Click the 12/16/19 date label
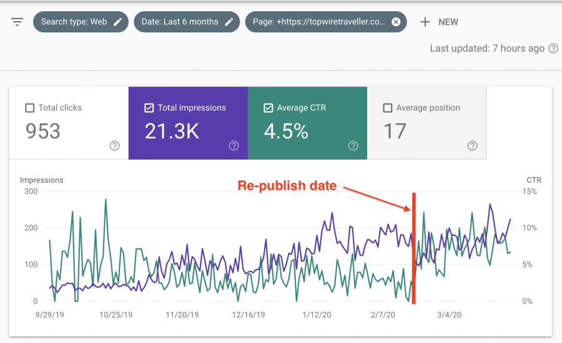 click(249, 315)
